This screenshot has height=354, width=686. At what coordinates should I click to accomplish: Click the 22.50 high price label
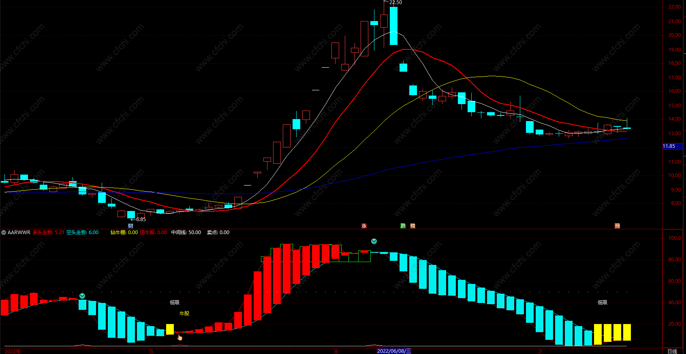pyautogui.click(x=396, y=2)
